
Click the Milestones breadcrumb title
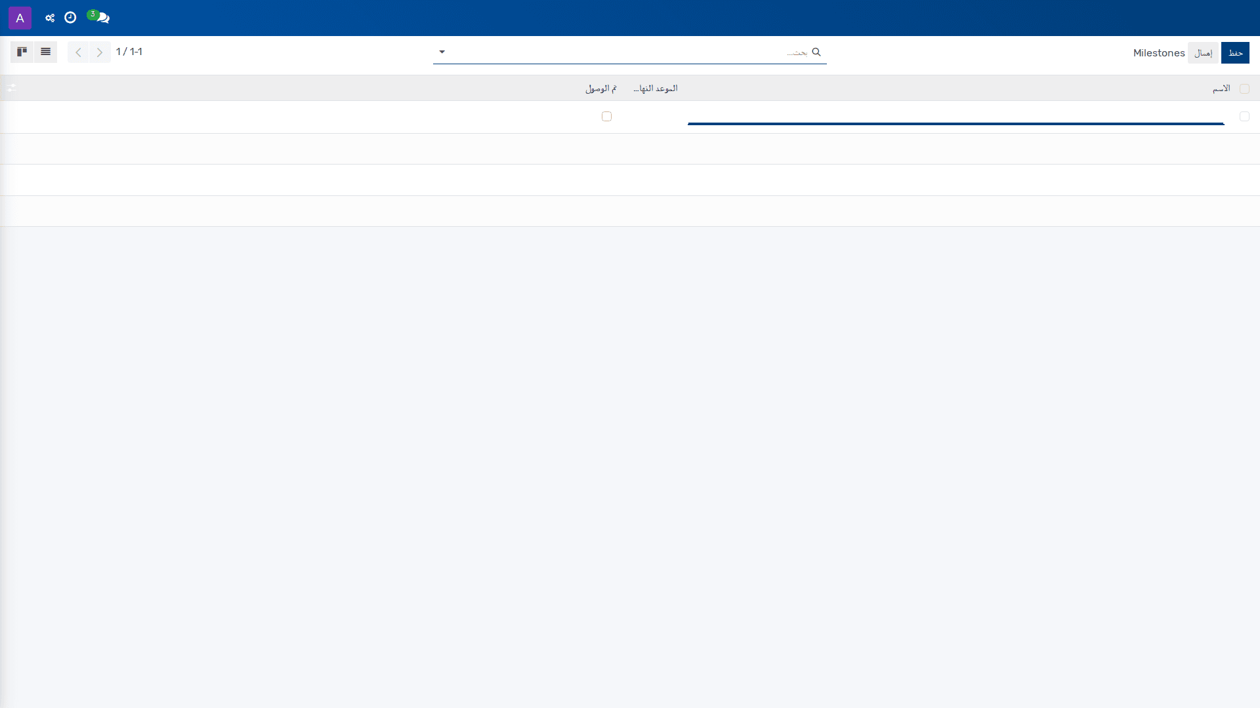coord(1159,52)
